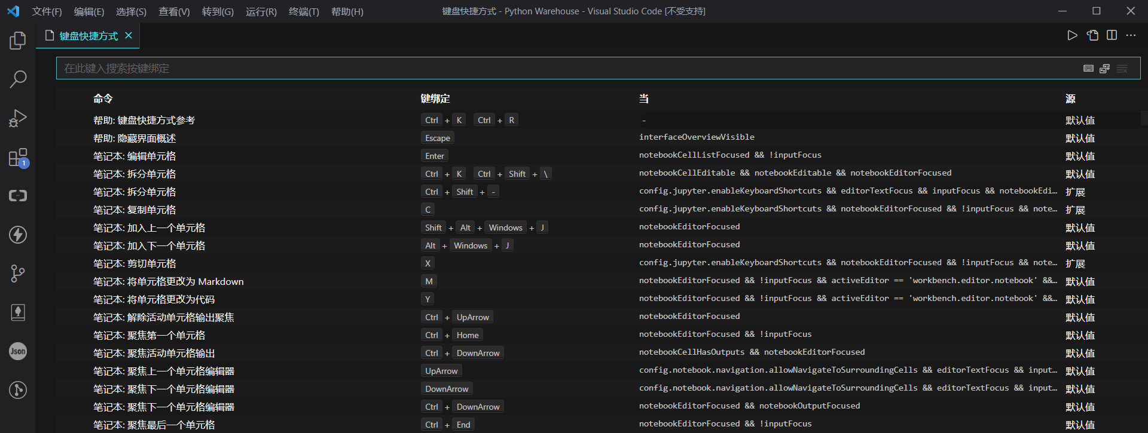
Task: Click 默认值 source for 隐藏界面概述 row
Action: coord(1080,138)
